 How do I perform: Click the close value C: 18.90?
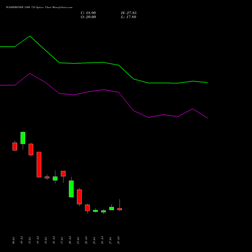(x=88, y=13)
